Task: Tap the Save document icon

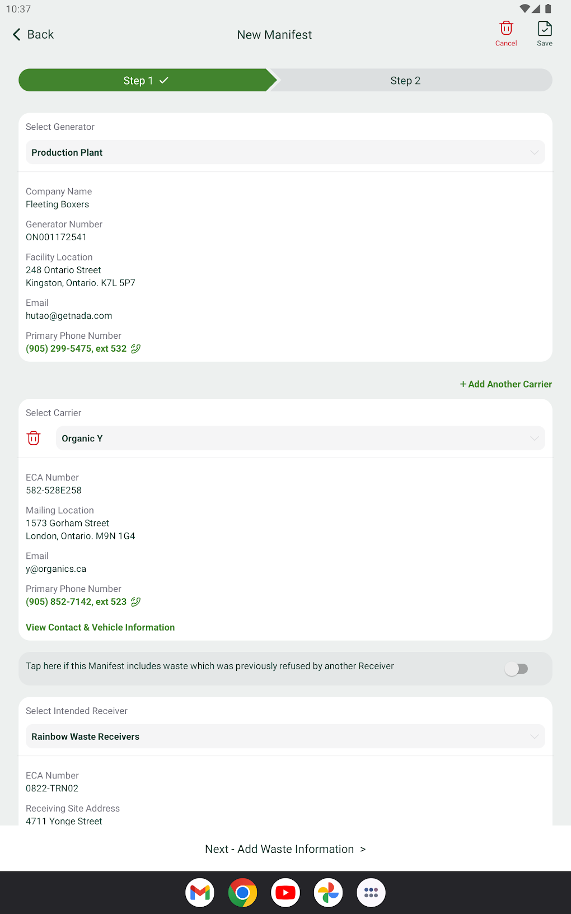Action: [x=544, y=29]
